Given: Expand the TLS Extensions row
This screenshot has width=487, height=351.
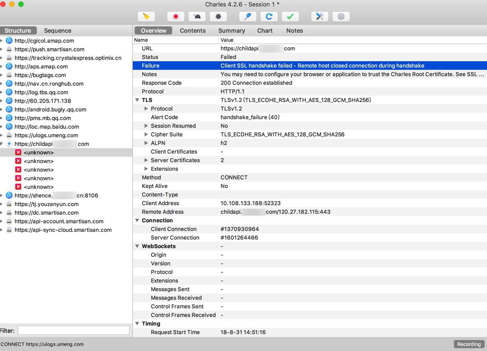Looking at the screenshot, I should point(146,168).
